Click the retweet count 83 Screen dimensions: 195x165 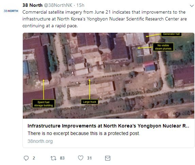pos(62,158)
